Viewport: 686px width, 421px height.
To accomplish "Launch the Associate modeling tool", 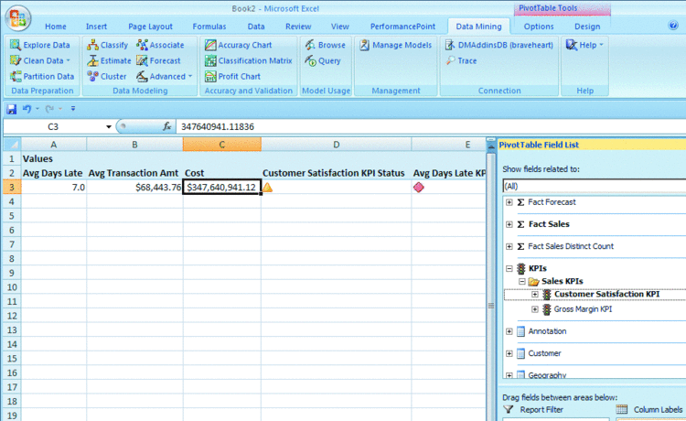I will (160, 45).
